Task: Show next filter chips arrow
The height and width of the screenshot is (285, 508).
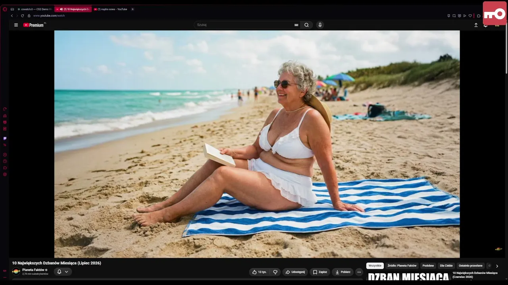Action: [497, 266]
